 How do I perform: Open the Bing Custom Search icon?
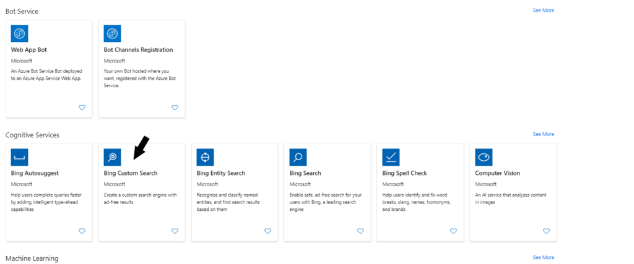pyautogui.click(x=113, y=157)
